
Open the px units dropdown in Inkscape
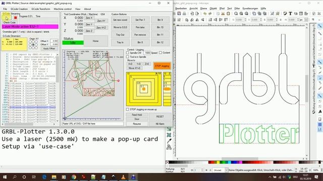click(x=304, y=20)
